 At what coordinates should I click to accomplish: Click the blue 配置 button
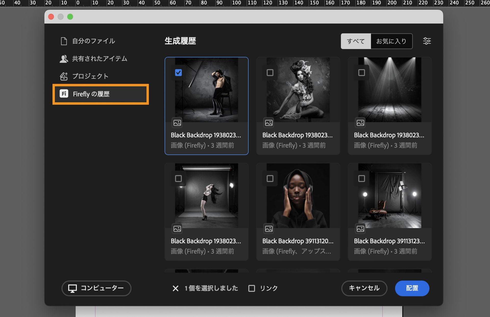[412, 288]
